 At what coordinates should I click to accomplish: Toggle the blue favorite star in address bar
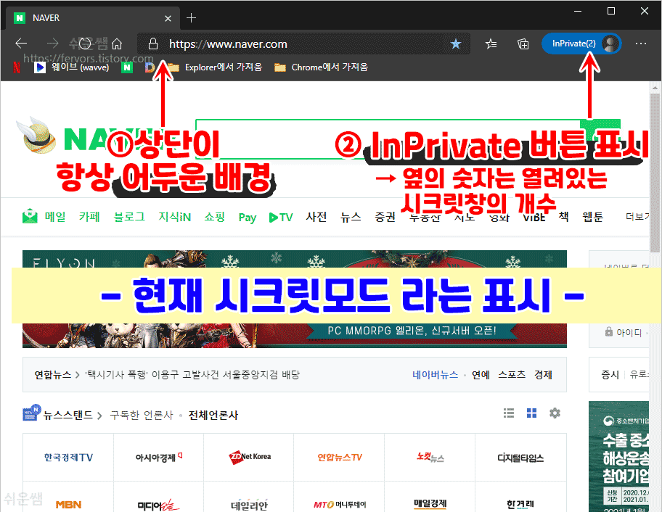[x=456, y=44]
